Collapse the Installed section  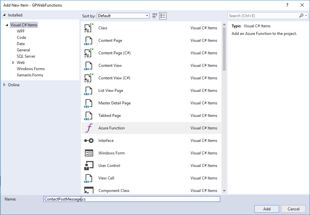(4, 15)
